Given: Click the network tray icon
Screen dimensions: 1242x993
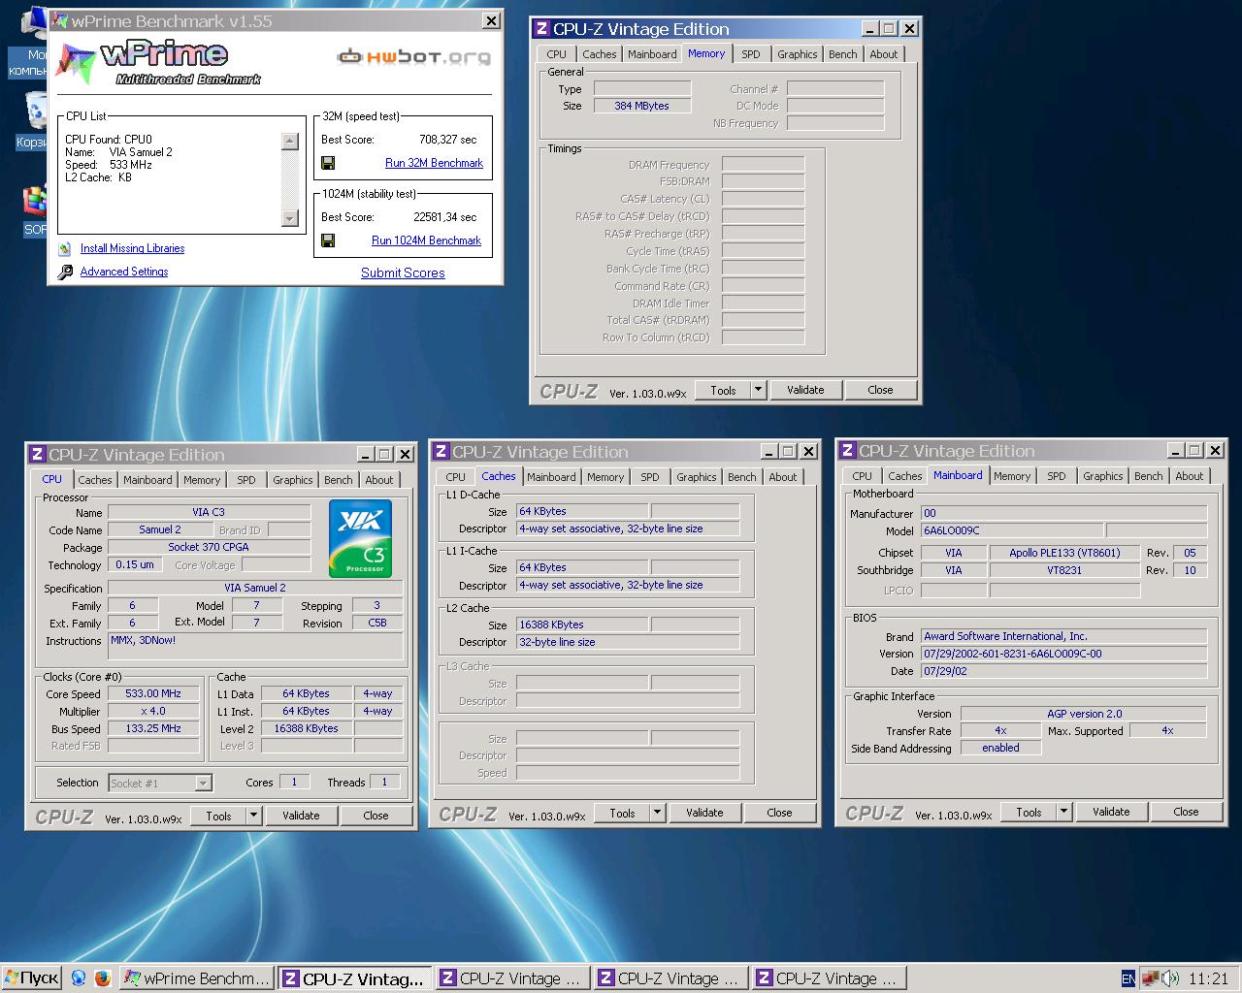Looking at the screenshot, I should (1151, 978).
